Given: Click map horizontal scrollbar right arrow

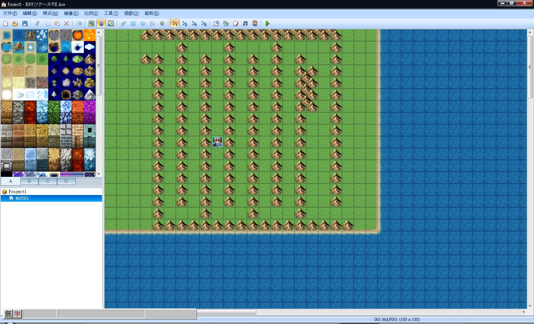Looking at the screenshot, I should tap(524, 312).
